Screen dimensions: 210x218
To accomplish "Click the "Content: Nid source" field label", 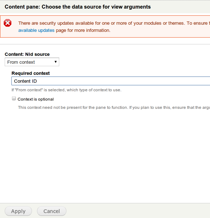I will tap(27, 54).
